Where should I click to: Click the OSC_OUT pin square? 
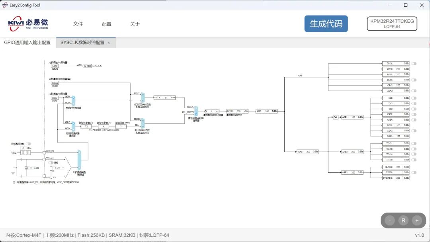click(44, 176)
